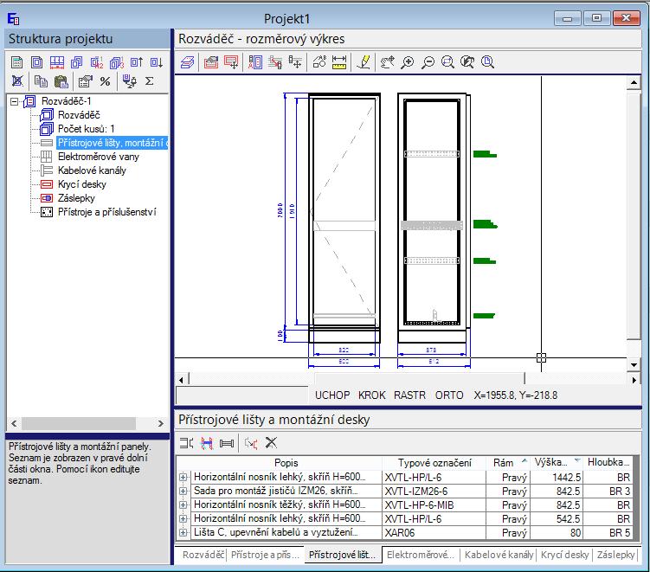650x572 pixels.
Task: Click the paste clipboard icon
Action: 61,80
